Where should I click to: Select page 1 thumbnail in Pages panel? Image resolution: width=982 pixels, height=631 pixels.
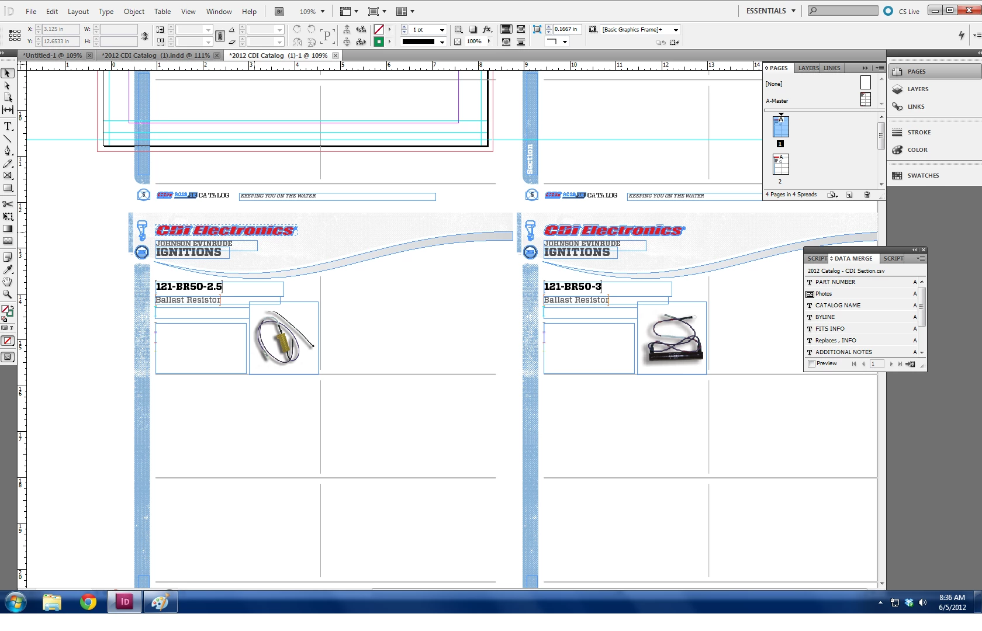pyautogui.click(x=781, y=127)
